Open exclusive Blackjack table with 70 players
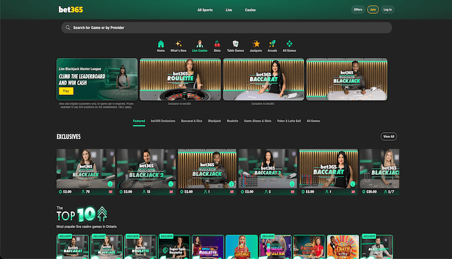This screenshot has width=452, height=259. 86,172
